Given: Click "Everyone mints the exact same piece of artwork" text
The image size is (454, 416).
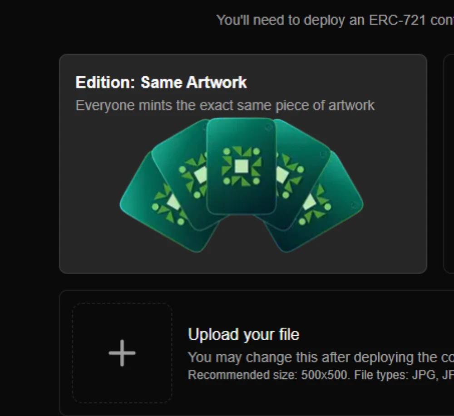Looking at the screenshot, I should point(225,105).
